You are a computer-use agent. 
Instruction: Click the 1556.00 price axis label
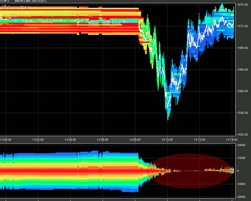tap(243, 113)
